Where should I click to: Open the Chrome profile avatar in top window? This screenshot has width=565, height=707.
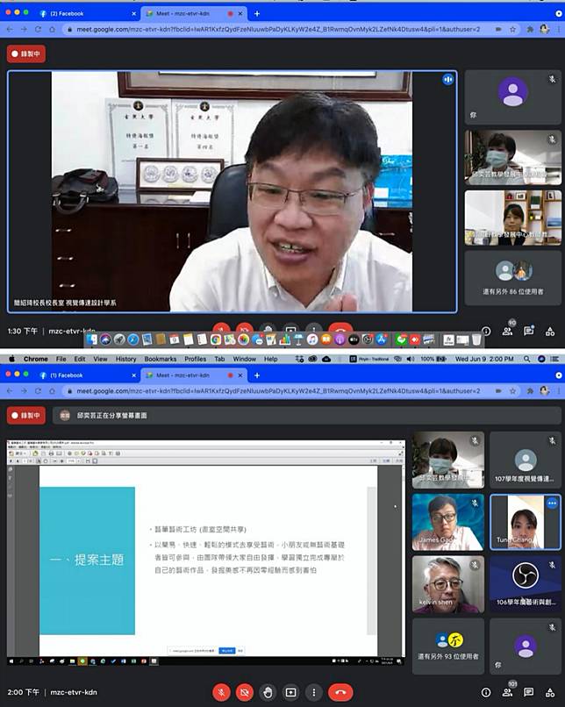click(544, 29)
